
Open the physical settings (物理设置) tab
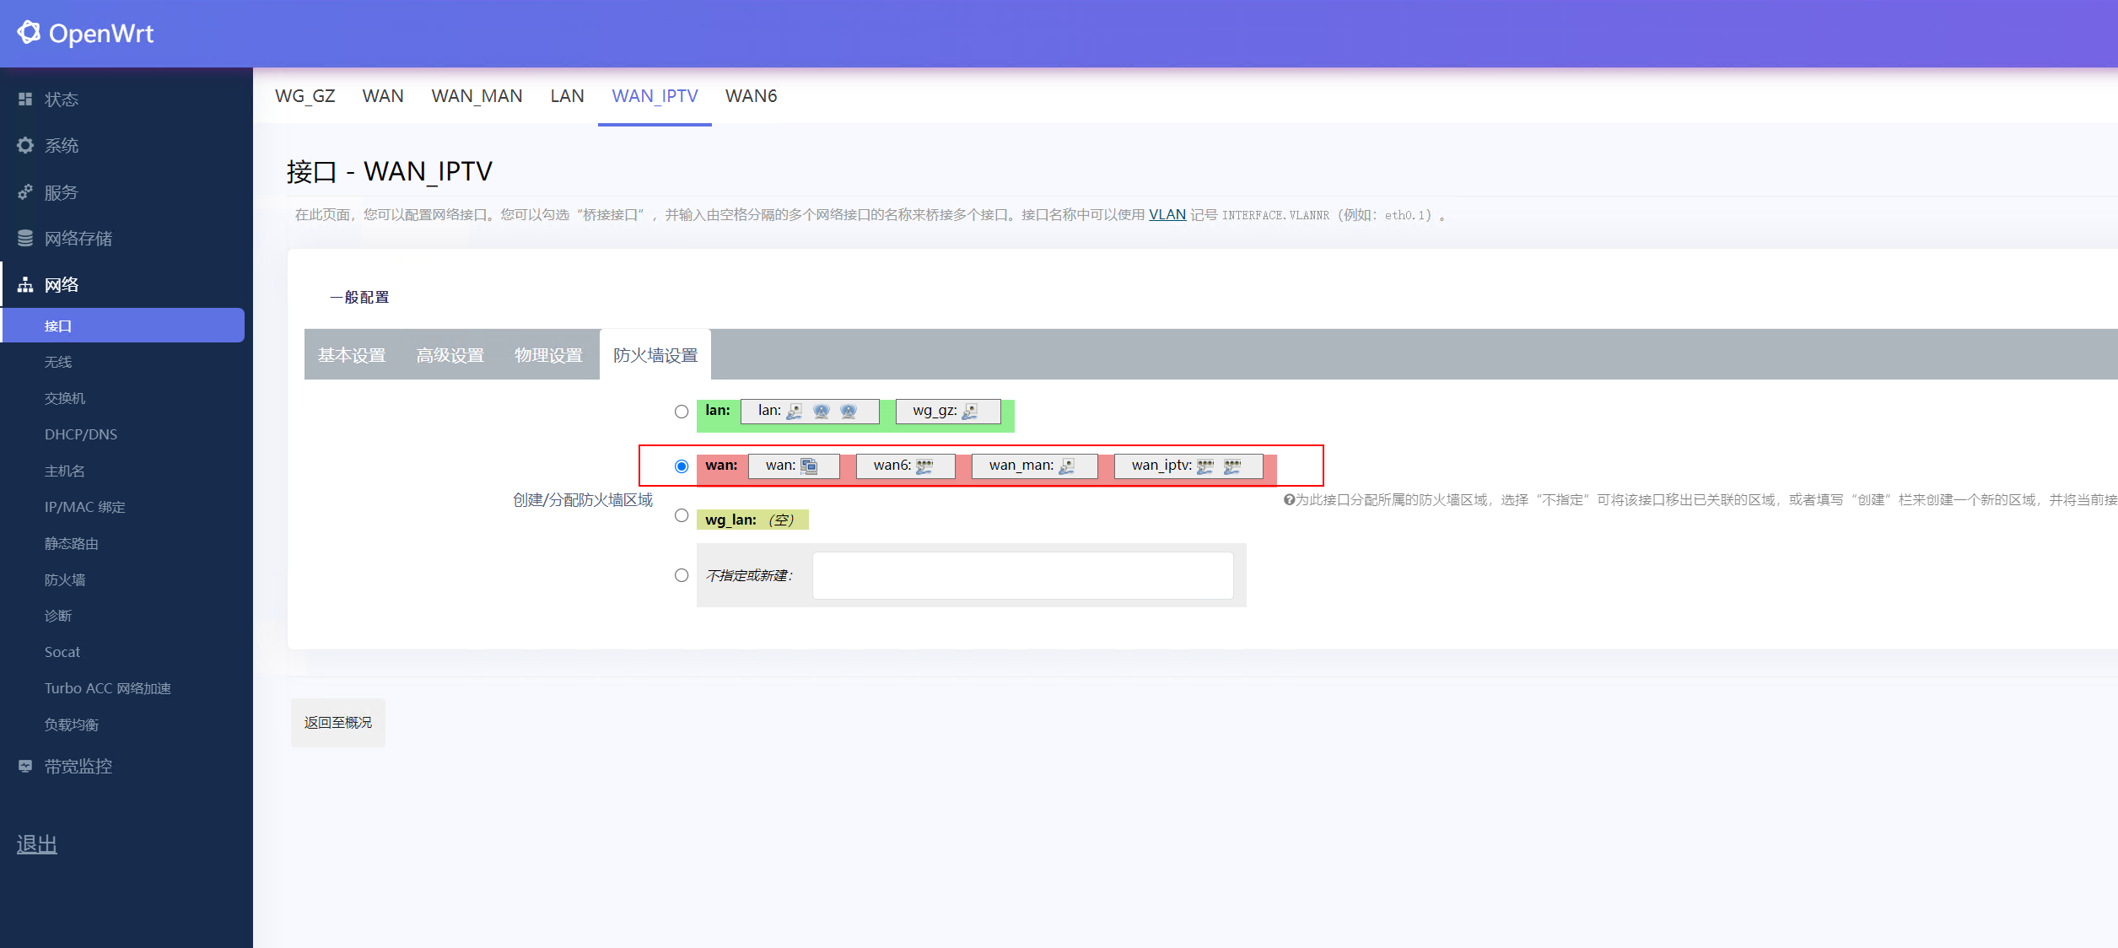[x=548, y=355]
